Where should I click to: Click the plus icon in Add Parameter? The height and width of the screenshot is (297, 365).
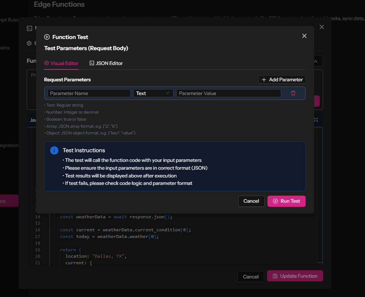tap(264, 80)
